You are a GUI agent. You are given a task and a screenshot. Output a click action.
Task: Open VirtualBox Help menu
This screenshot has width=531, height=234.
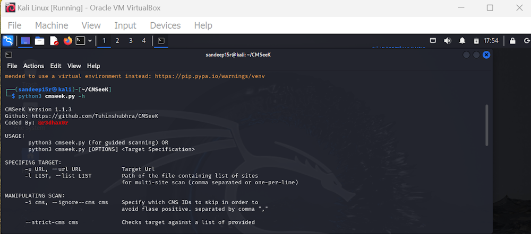point(203,25)
